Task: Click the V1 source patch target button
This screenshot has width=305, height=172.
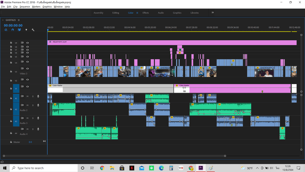Action: click(x=16, y=89)
